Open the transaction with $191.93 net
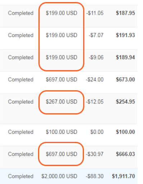The image size is (143, 184). tap(125, 35)
